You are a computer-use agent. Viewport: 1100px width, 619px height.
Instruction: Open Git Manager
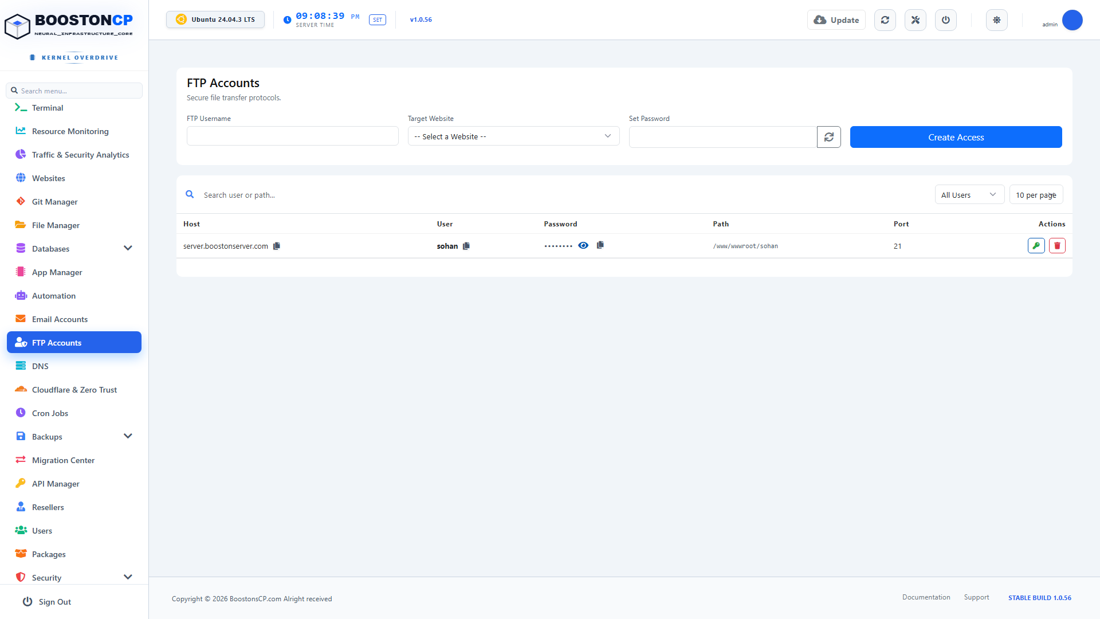(74, 202)
